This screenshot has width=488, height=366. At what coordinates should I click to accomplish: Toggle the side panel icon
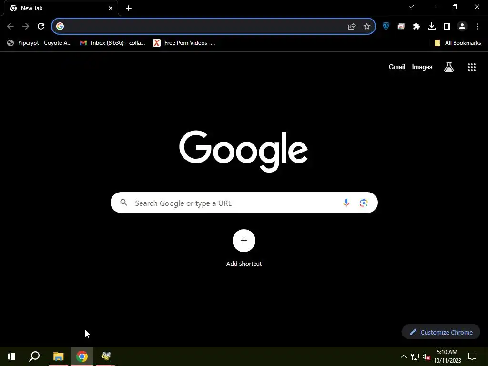447,27
